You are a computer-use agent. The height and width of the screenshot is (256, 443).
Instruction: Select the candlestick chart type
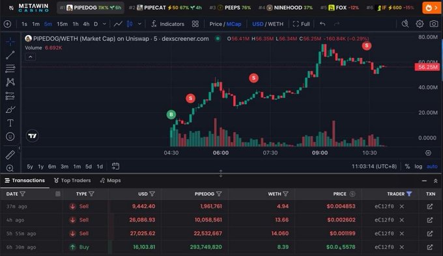(130, 24)
